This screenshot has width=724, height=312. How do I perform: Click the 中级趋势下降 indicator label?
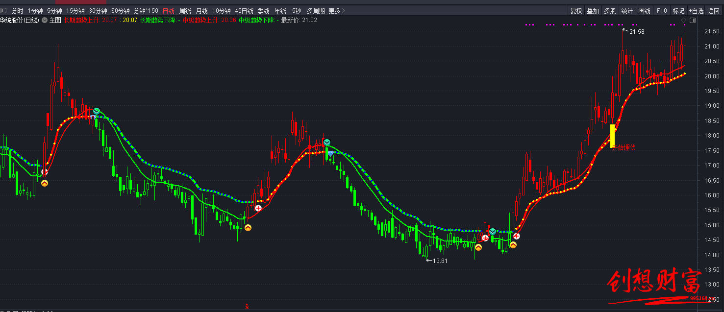coord(259,20)
